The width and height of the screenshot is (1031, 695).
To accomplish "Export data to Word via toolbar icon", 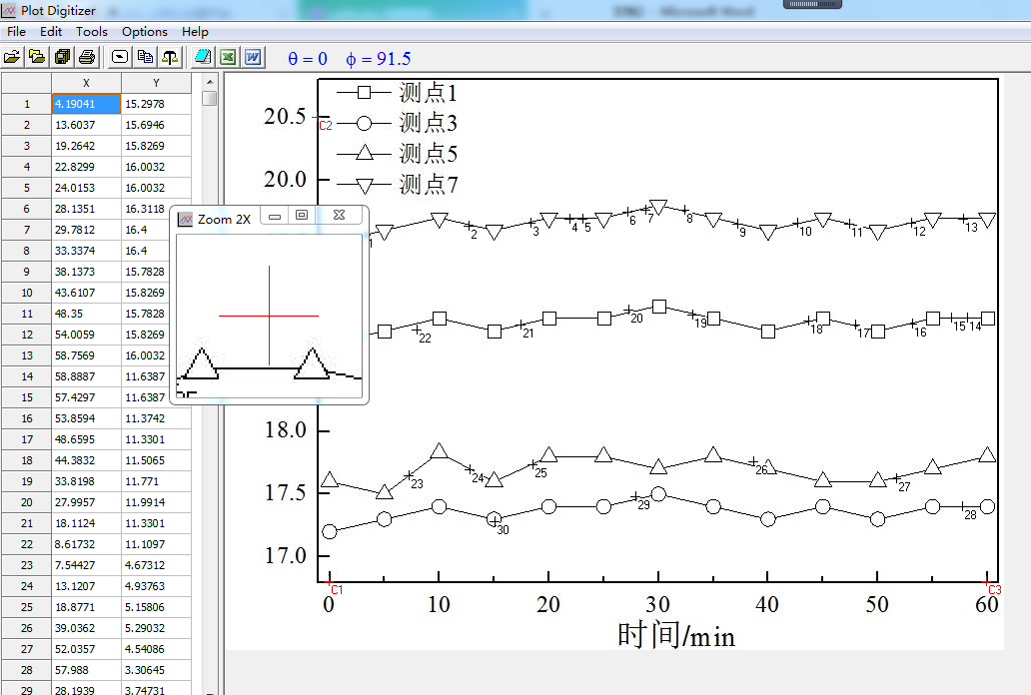I will tap(253, 57).
